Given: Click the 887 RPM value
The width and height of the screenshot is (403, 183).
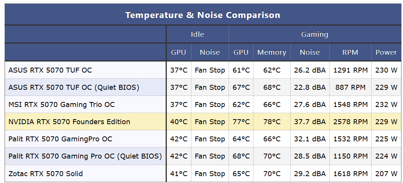Looking at the screenshot, I should point(350,87).
